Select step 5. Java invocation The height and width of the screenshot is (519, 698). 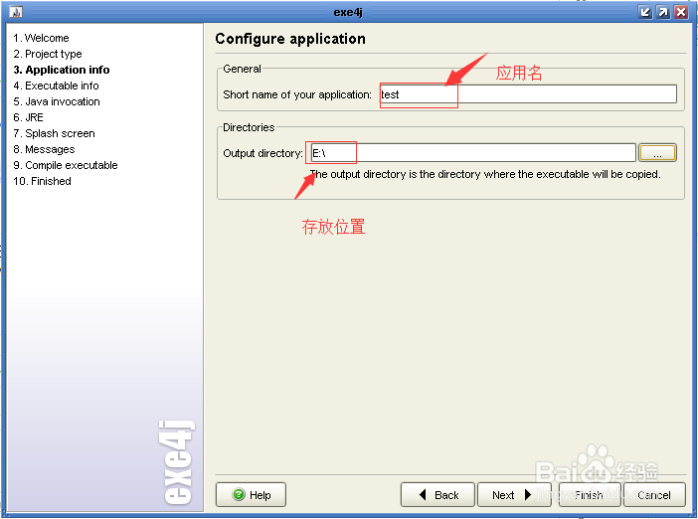57,101
